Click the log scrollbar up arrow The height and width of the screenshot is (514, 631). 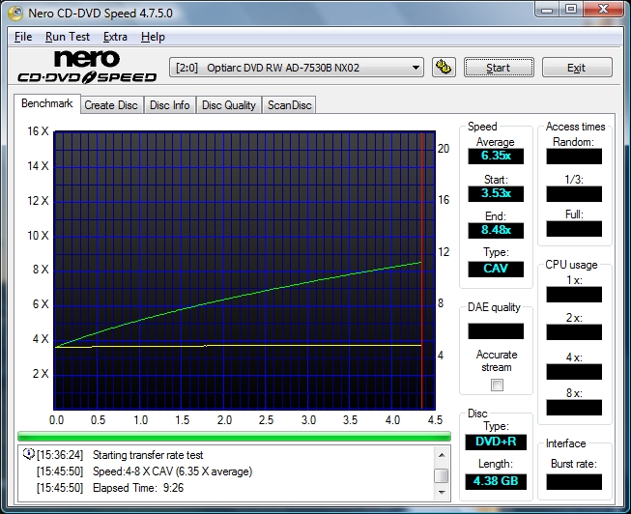coord(442,455)
